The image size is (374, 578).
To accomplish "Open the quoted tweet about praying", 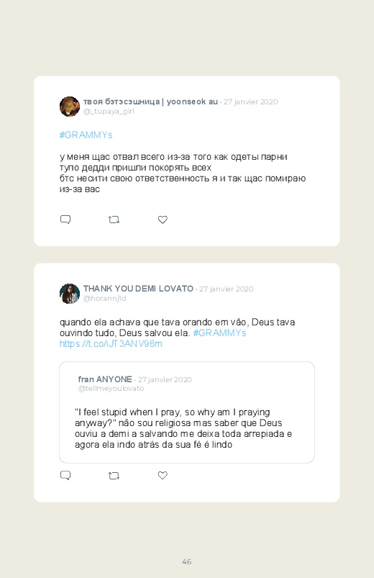I will click(187, 412).
